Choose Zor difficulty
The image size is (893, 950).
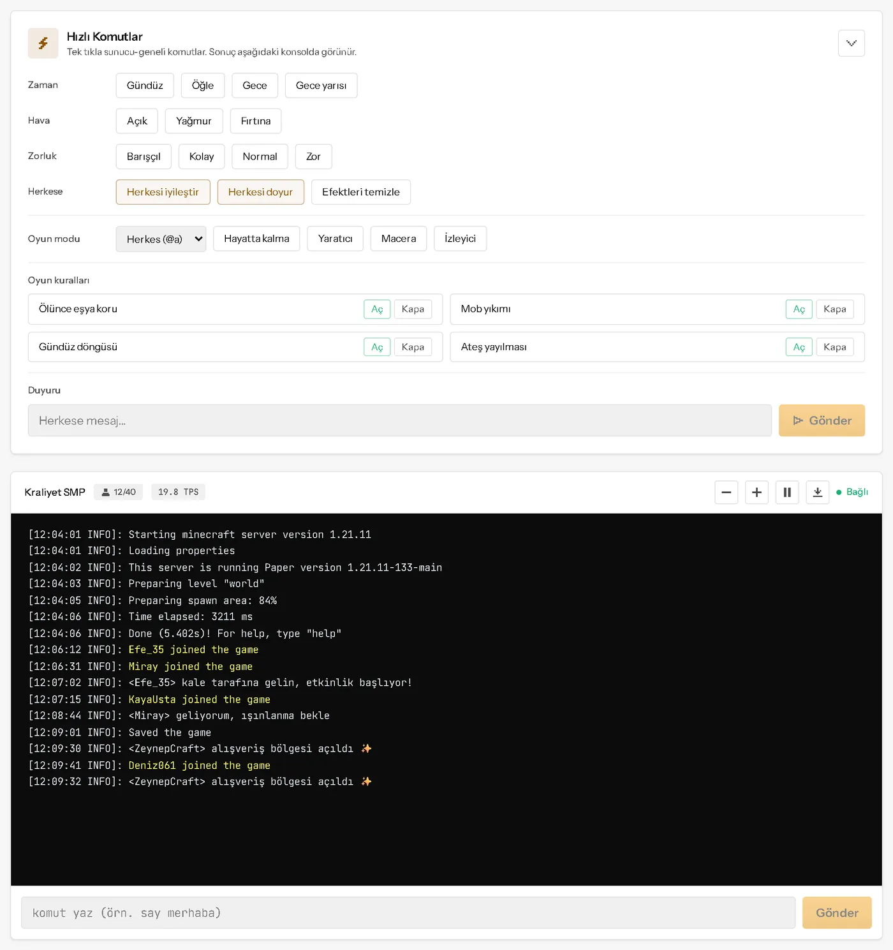(313, 156)
